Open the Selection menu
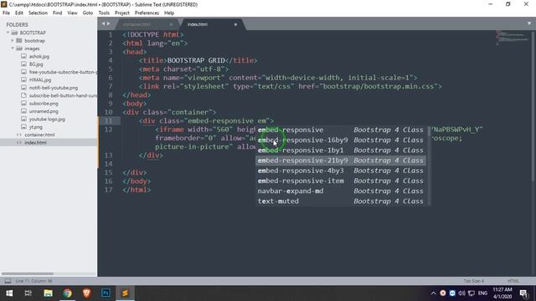Image resolution: width=536 pixels, height=301 pixels. (38, 13)
